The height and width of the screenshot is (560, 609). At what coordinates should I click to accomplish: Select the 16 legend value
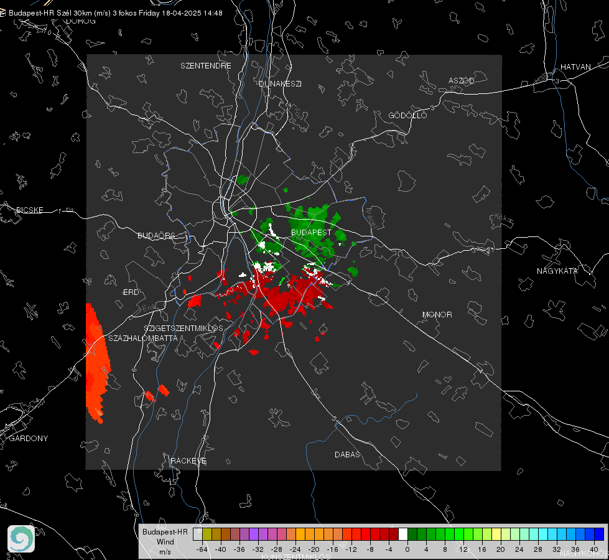pos(482,549)
